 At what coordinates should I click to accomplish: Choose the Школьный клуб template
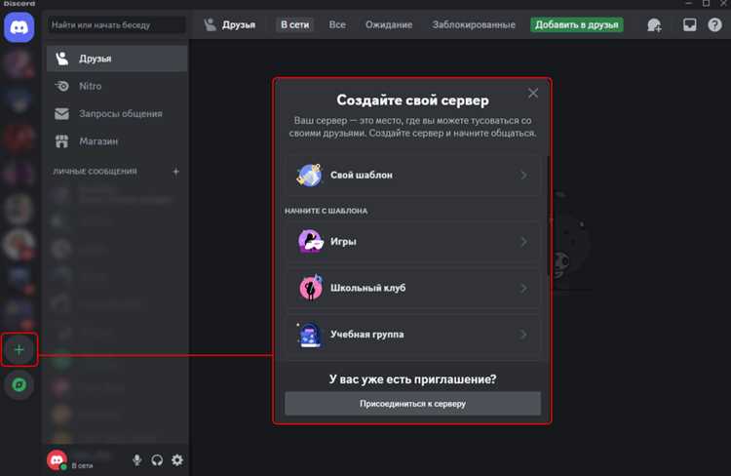coord(412,288)
